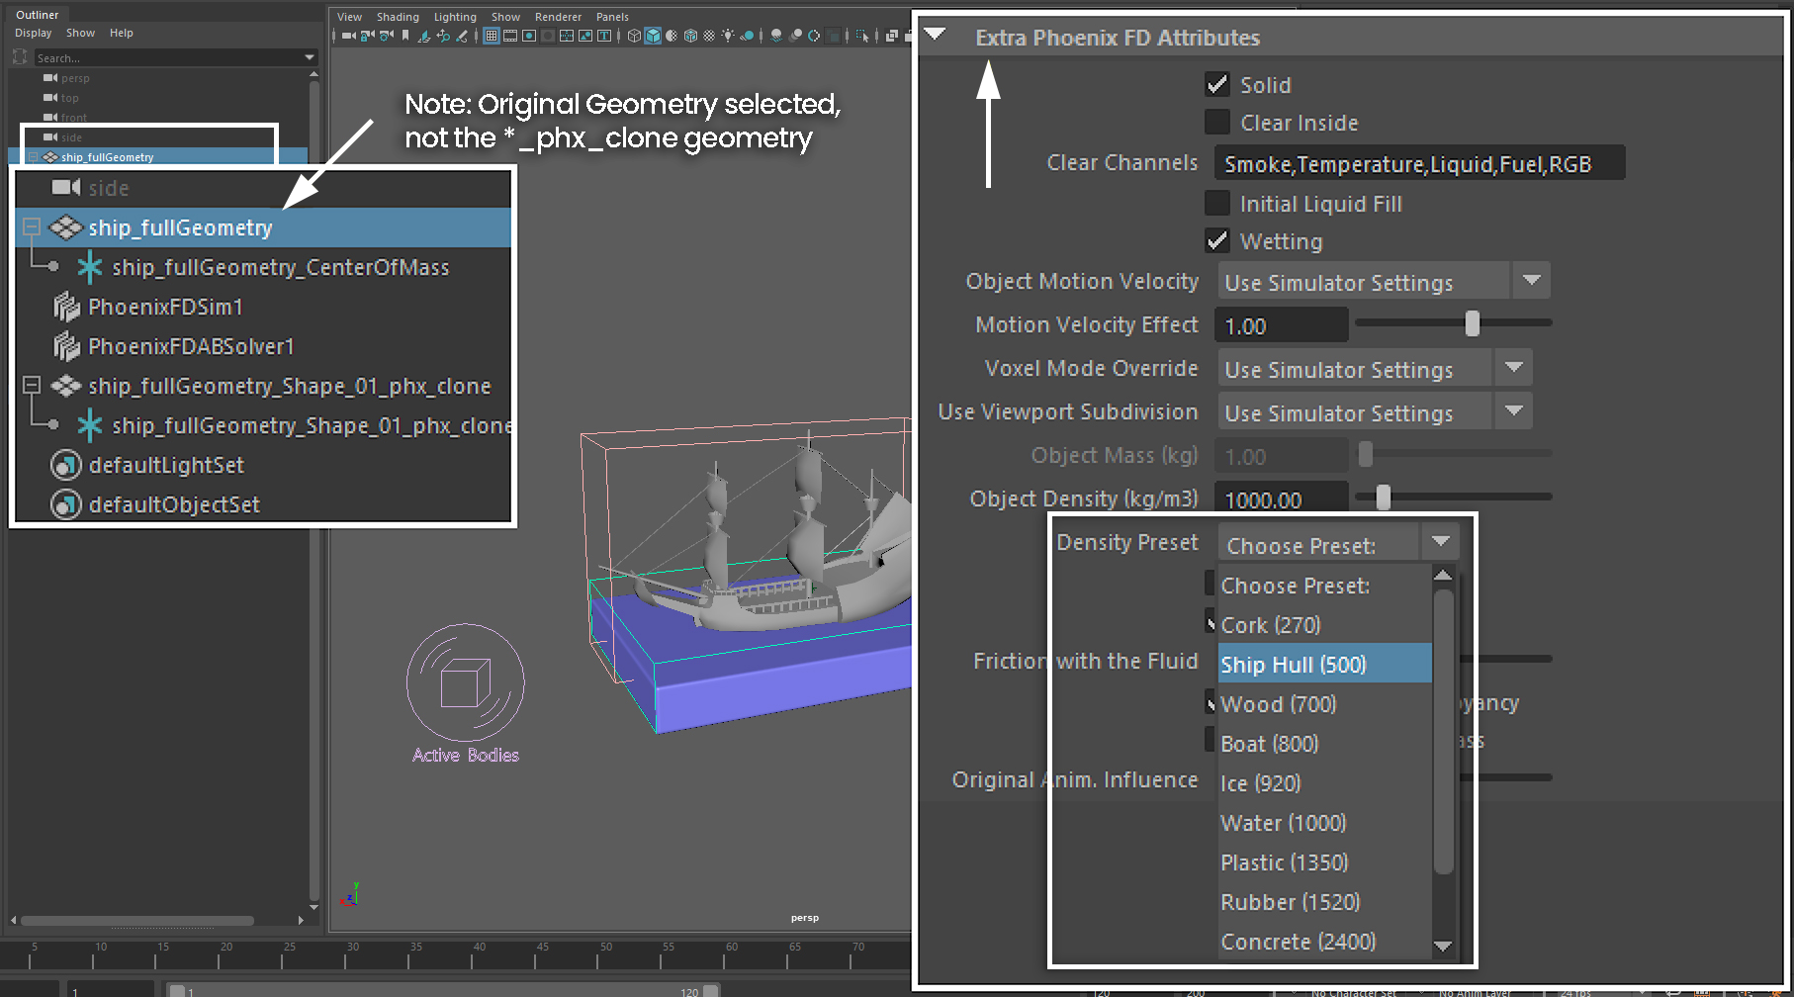1794x997 pixels.
Task: Open the Outliner Help menu
Action: tap(121, 33)
